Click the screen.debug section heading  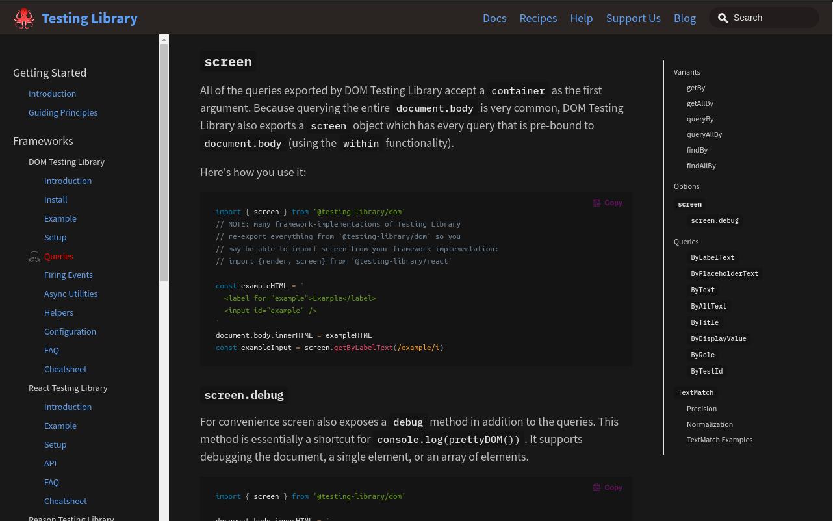(244, 395)
